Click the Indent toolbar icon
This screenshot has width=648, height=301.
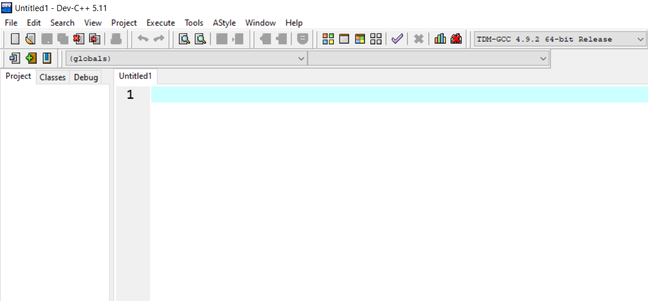[265, 39]
